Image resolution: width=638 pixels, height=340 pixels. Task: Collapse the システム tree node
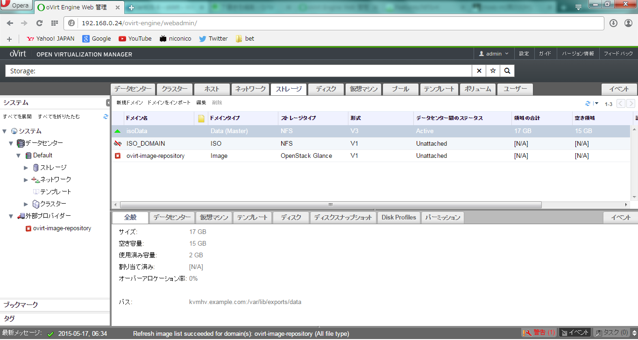(5, 131)
